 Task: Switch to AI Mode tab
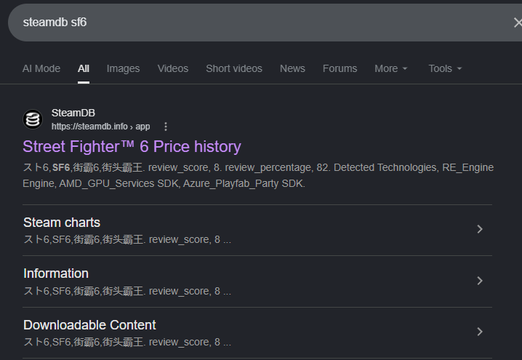coord(41,68)
